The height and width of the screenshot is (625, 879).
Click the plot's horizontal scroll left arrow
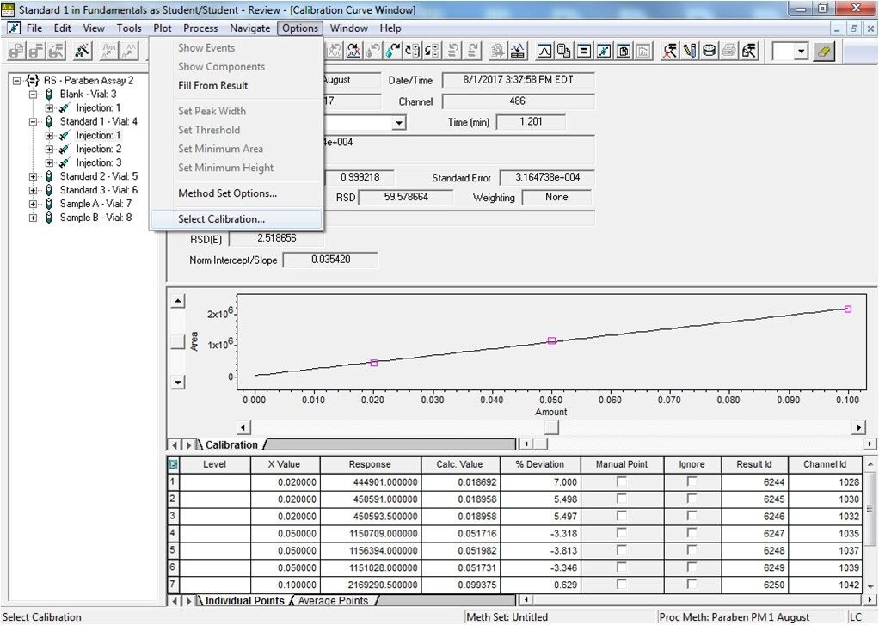[x=243, y=427]
